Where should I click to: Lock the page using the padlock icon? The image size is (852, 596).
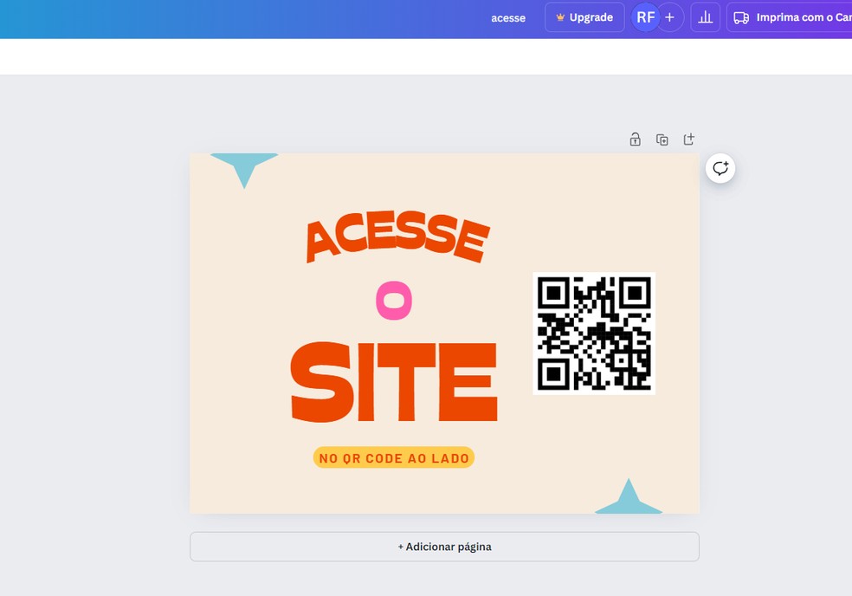(635, 139)
